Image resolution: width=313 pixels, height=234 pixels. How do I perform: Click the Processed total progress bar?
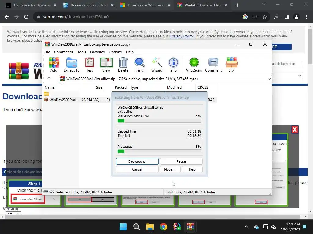point(159,151)
